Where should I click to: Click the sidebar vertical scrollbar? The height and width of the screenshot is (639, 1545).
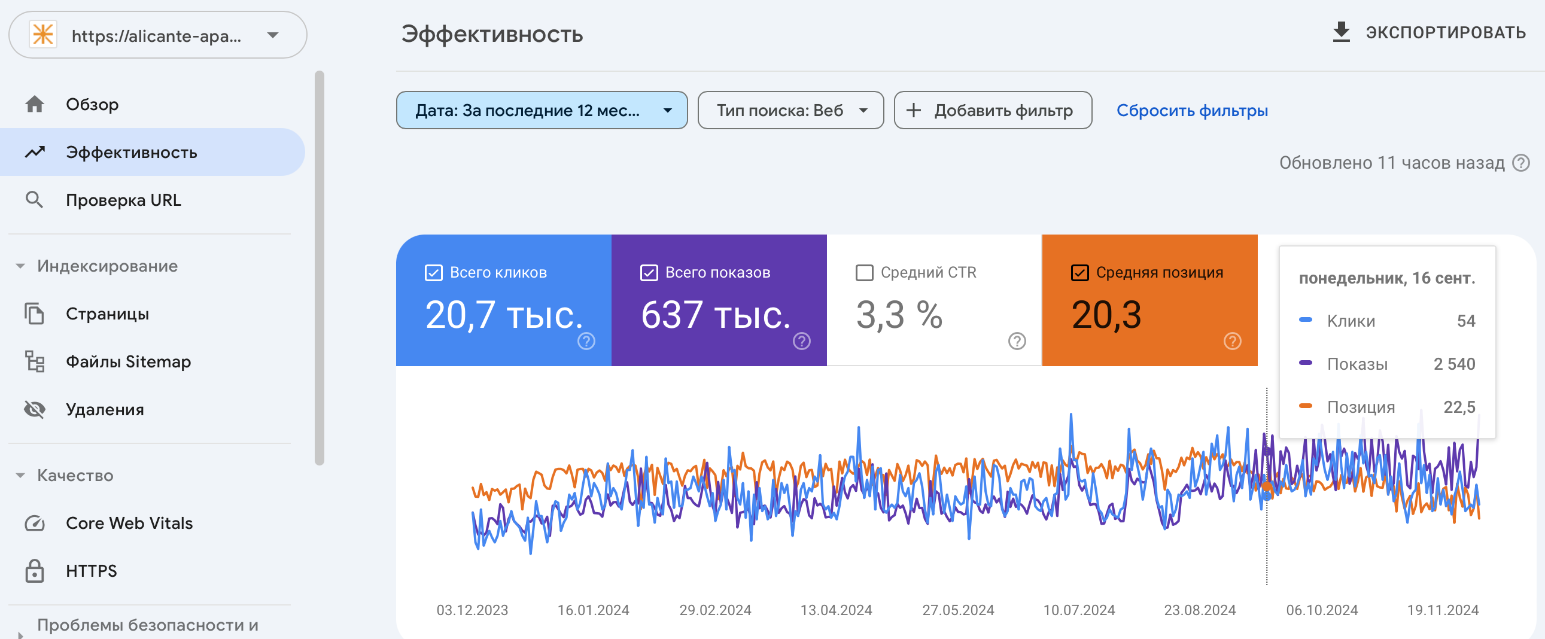[320, 268]
